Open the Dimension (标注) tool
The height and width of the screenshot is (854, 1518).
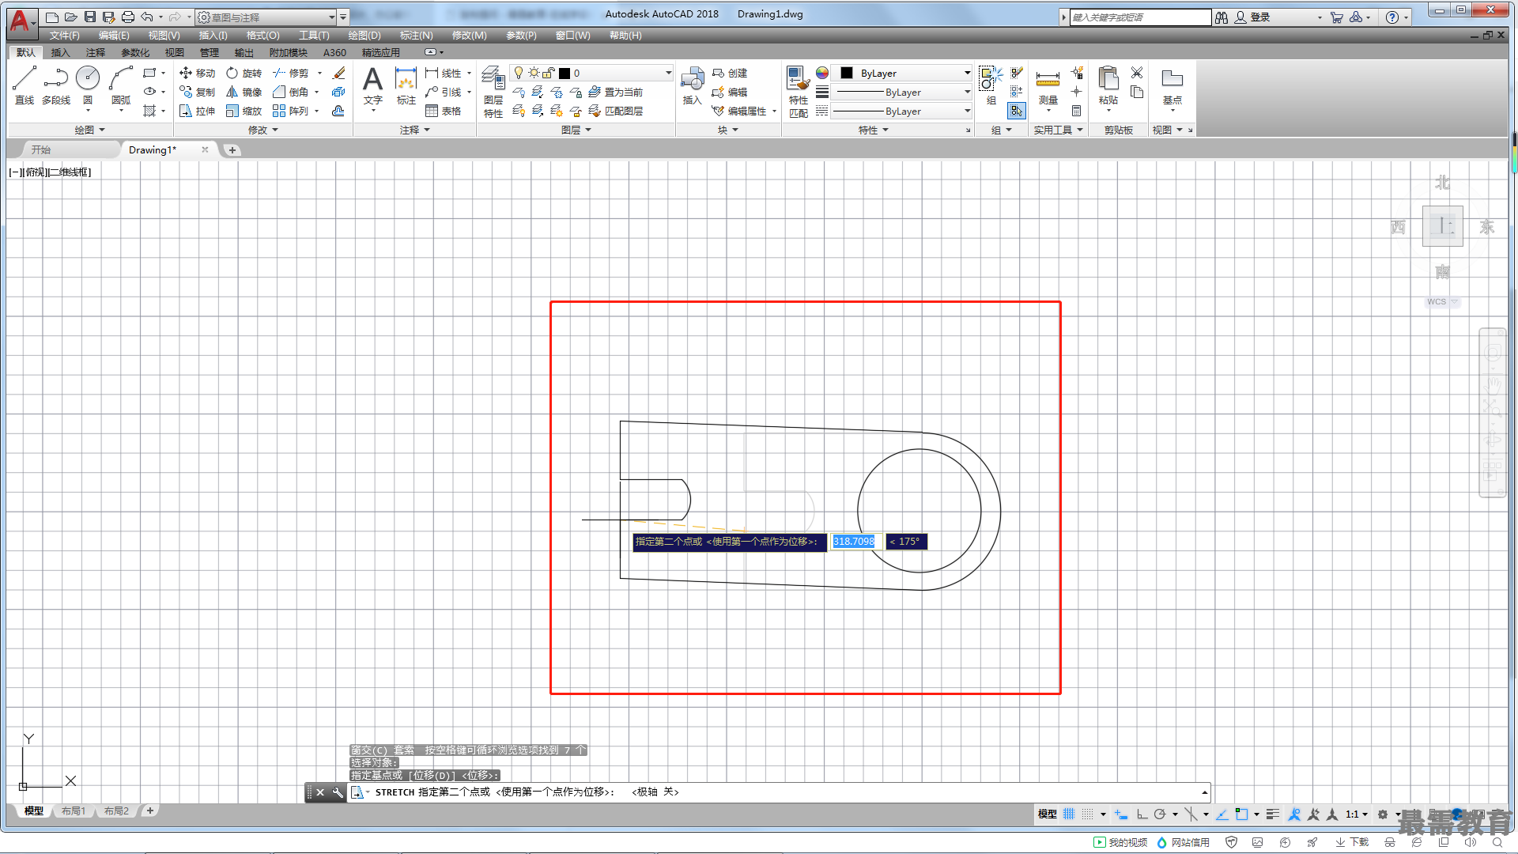(x=406, y=85)
